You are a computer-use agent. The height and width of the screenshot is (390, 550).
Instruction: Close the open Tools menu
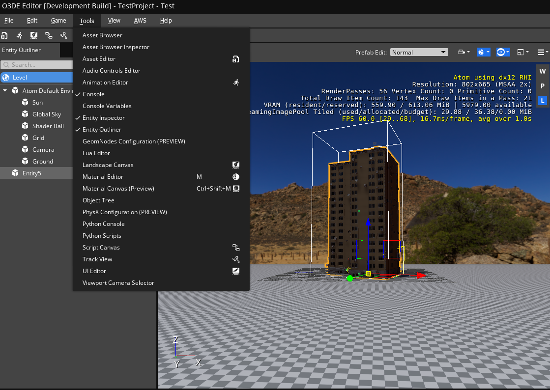pyautogui.click(x=87, y=21)
